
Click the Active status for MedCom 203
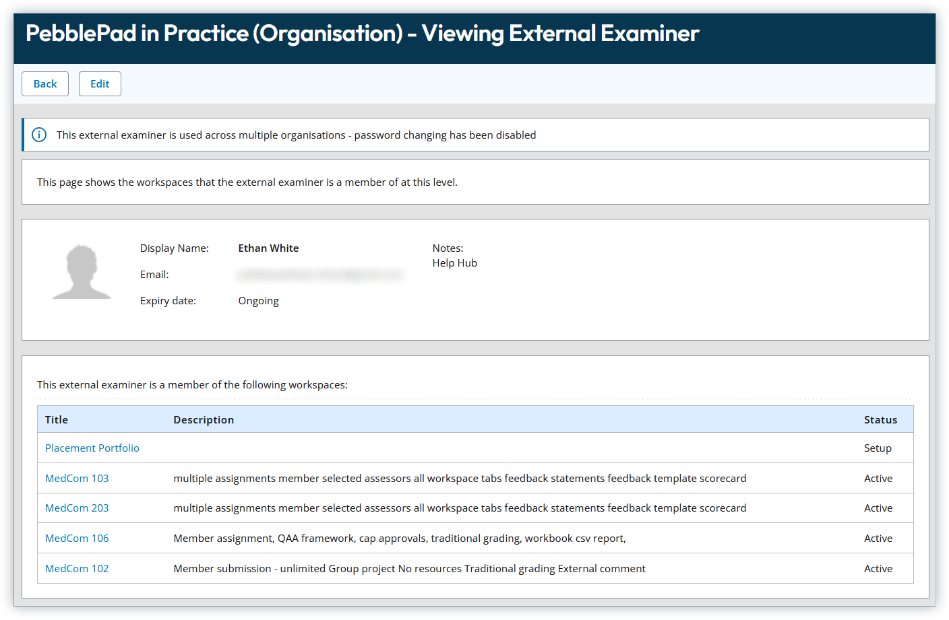click(x=878, y=508)
